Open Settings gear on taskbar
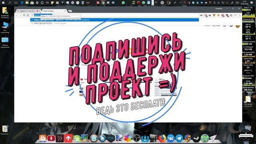 click(37, 3)
